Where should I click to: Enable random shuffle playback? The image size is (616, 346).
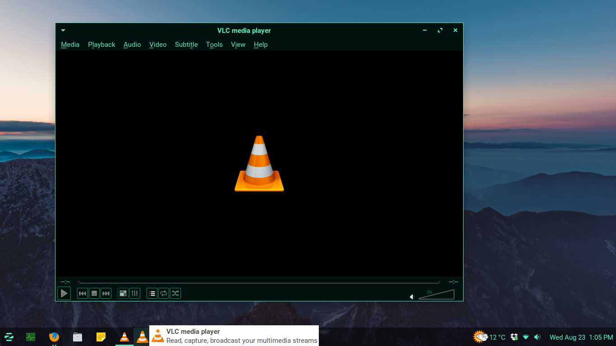point(175,294)
